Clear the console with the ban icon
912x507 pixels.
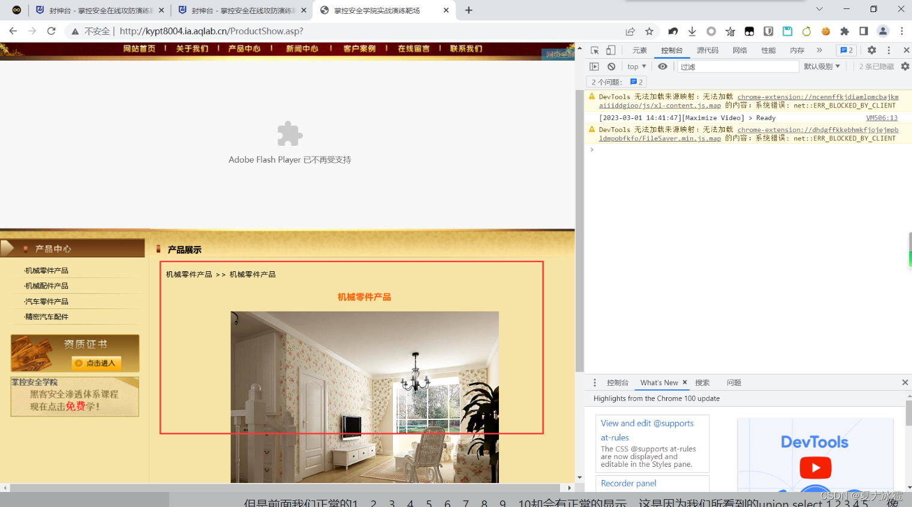[611, 67]
